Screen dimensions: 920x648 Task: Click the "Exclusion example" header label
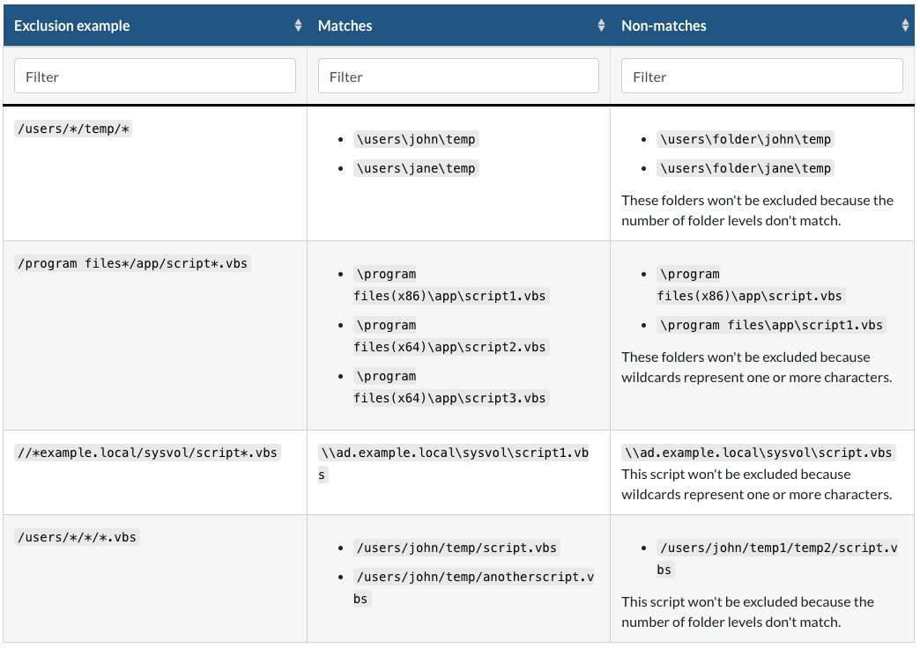pyautogui.click(x=72, y=26)
